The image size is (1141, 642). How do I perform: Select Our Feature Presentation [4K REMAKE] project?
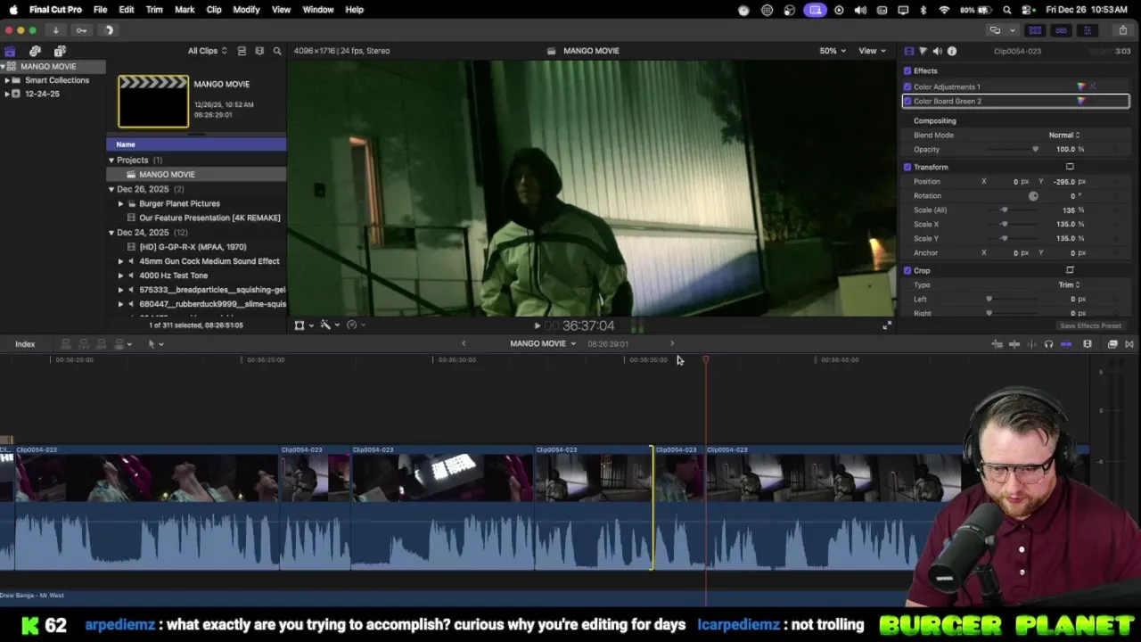pos(209,218)
